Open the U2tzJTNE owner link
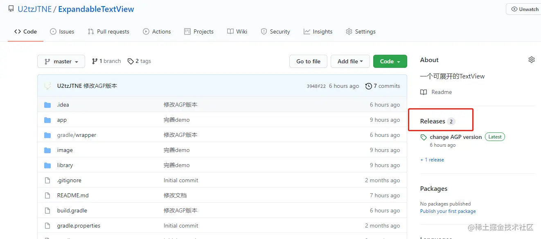 coord(34,9)
